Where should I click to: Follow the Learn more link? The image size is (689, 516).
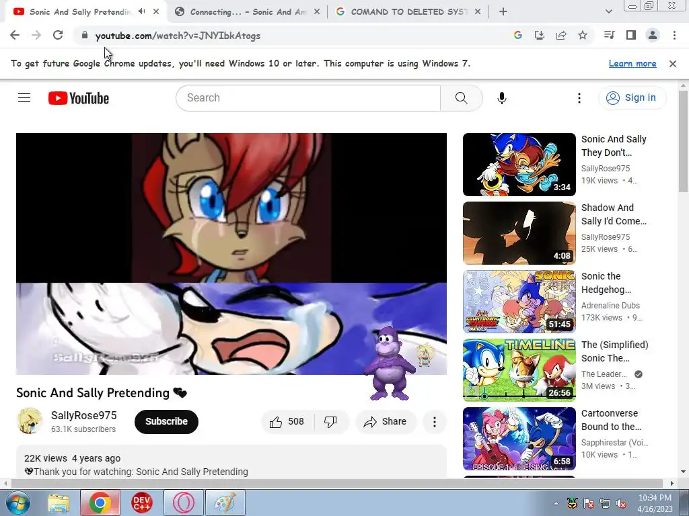pyautogui.click(x=632, y=64)
